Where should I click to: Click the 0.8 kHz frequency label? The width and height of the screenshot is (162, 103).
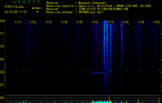click(2, 72)
